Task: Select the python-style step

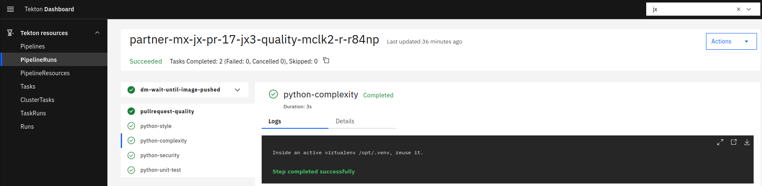Action: point(156,126)
